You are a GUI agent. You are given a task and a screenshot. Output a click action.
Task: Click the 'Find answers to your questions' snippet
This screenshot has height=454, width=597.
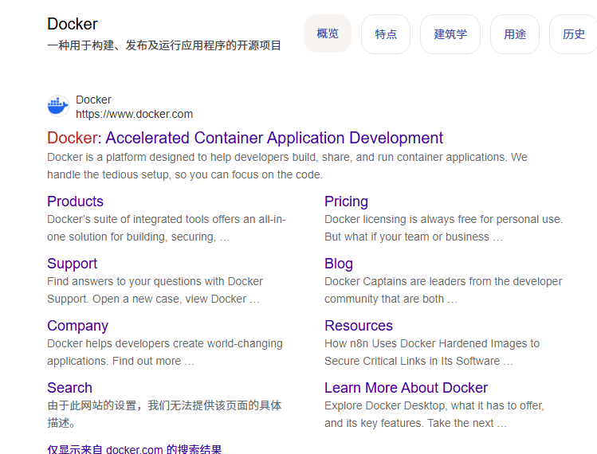(155, 290)
